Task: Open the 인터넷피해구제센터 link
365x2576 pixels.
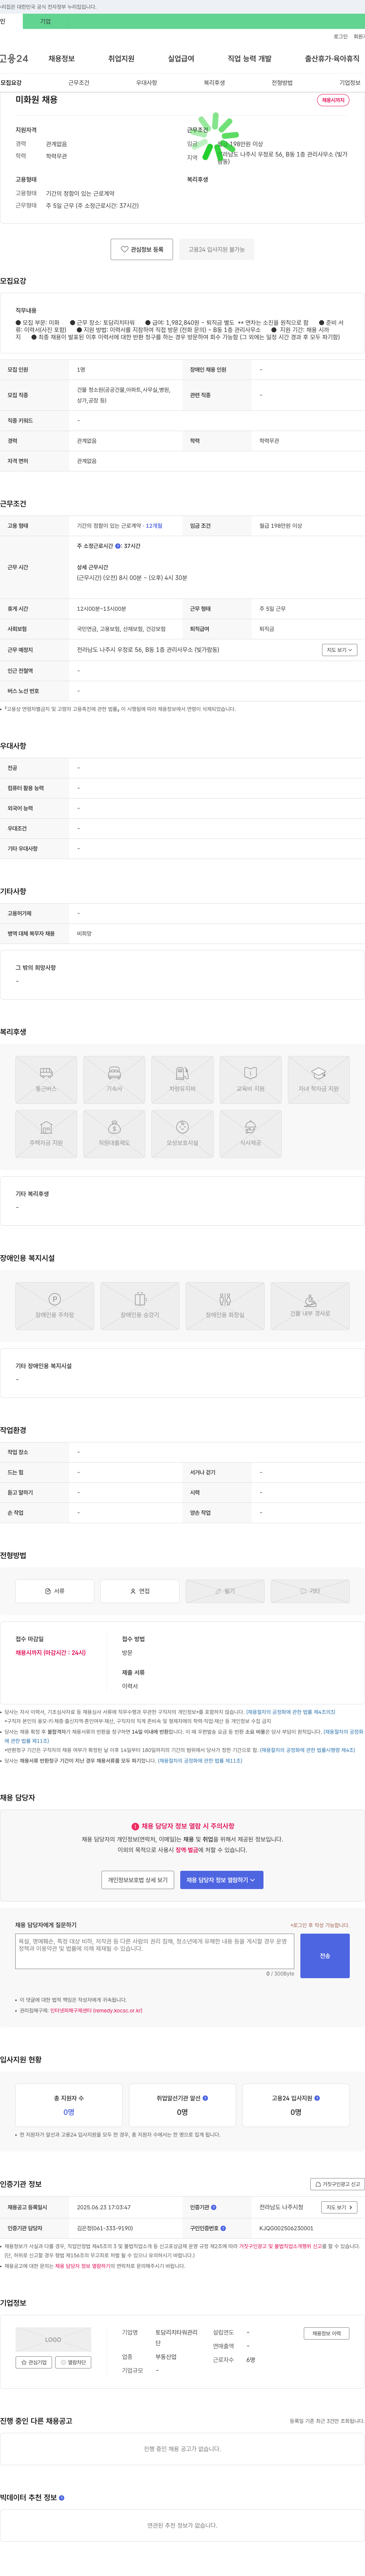Action: tap(96, 2010)
